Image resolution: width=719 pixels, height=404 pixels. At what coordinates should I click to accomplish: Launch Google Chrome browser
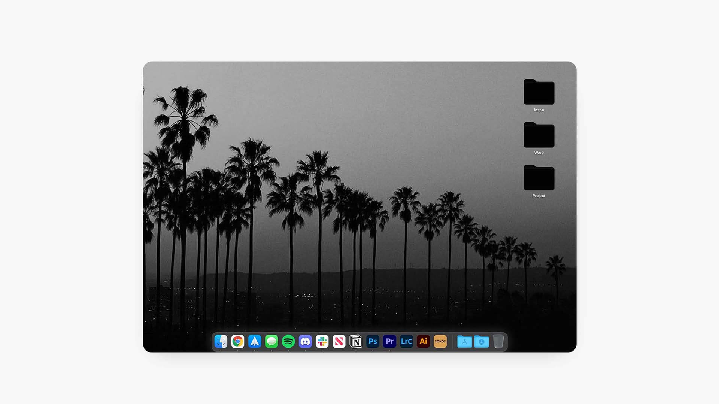pos(237,341)
